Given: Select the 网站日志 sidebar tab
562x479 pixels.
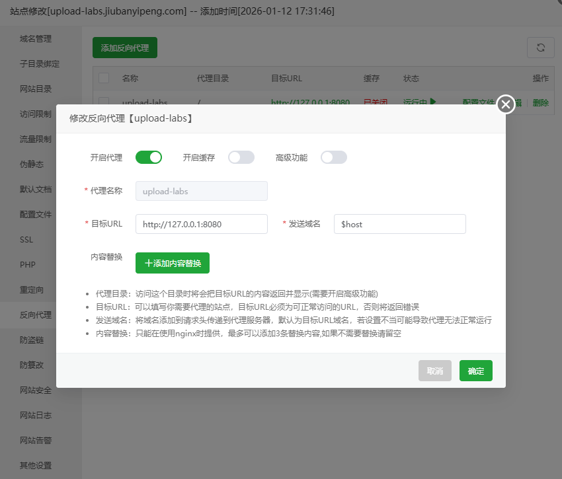Looking at the screenshot, I should point(36,416).
